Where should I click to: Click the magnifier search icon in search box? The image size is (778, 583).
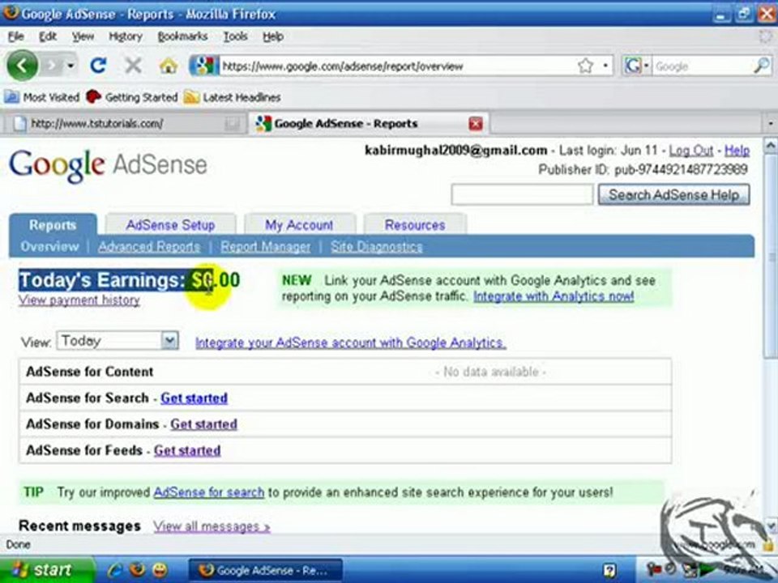761,66
